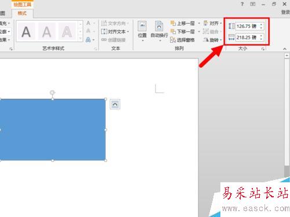Click 下移一层 send backward
Viewport: 290px width, 217px height.
pyautogui.click(x=183, y=31)
